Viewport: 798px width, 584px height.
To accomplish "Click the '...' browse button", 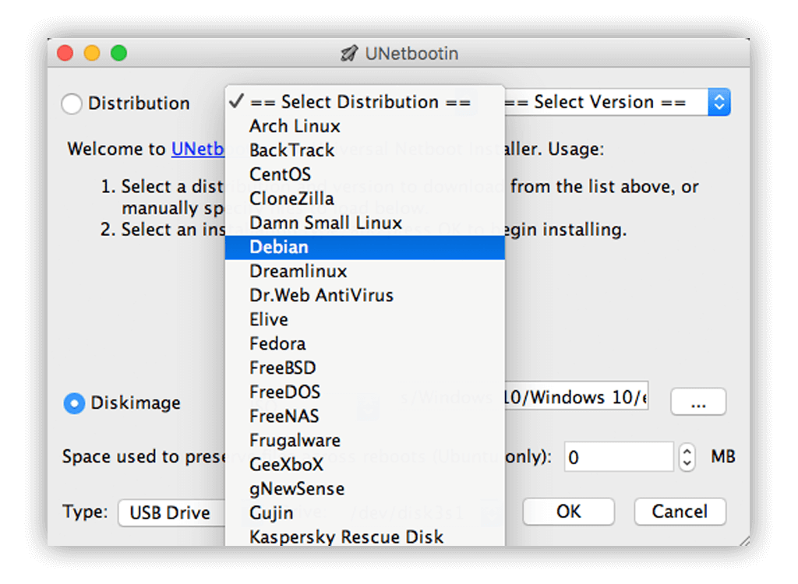I will pos(698,402).
